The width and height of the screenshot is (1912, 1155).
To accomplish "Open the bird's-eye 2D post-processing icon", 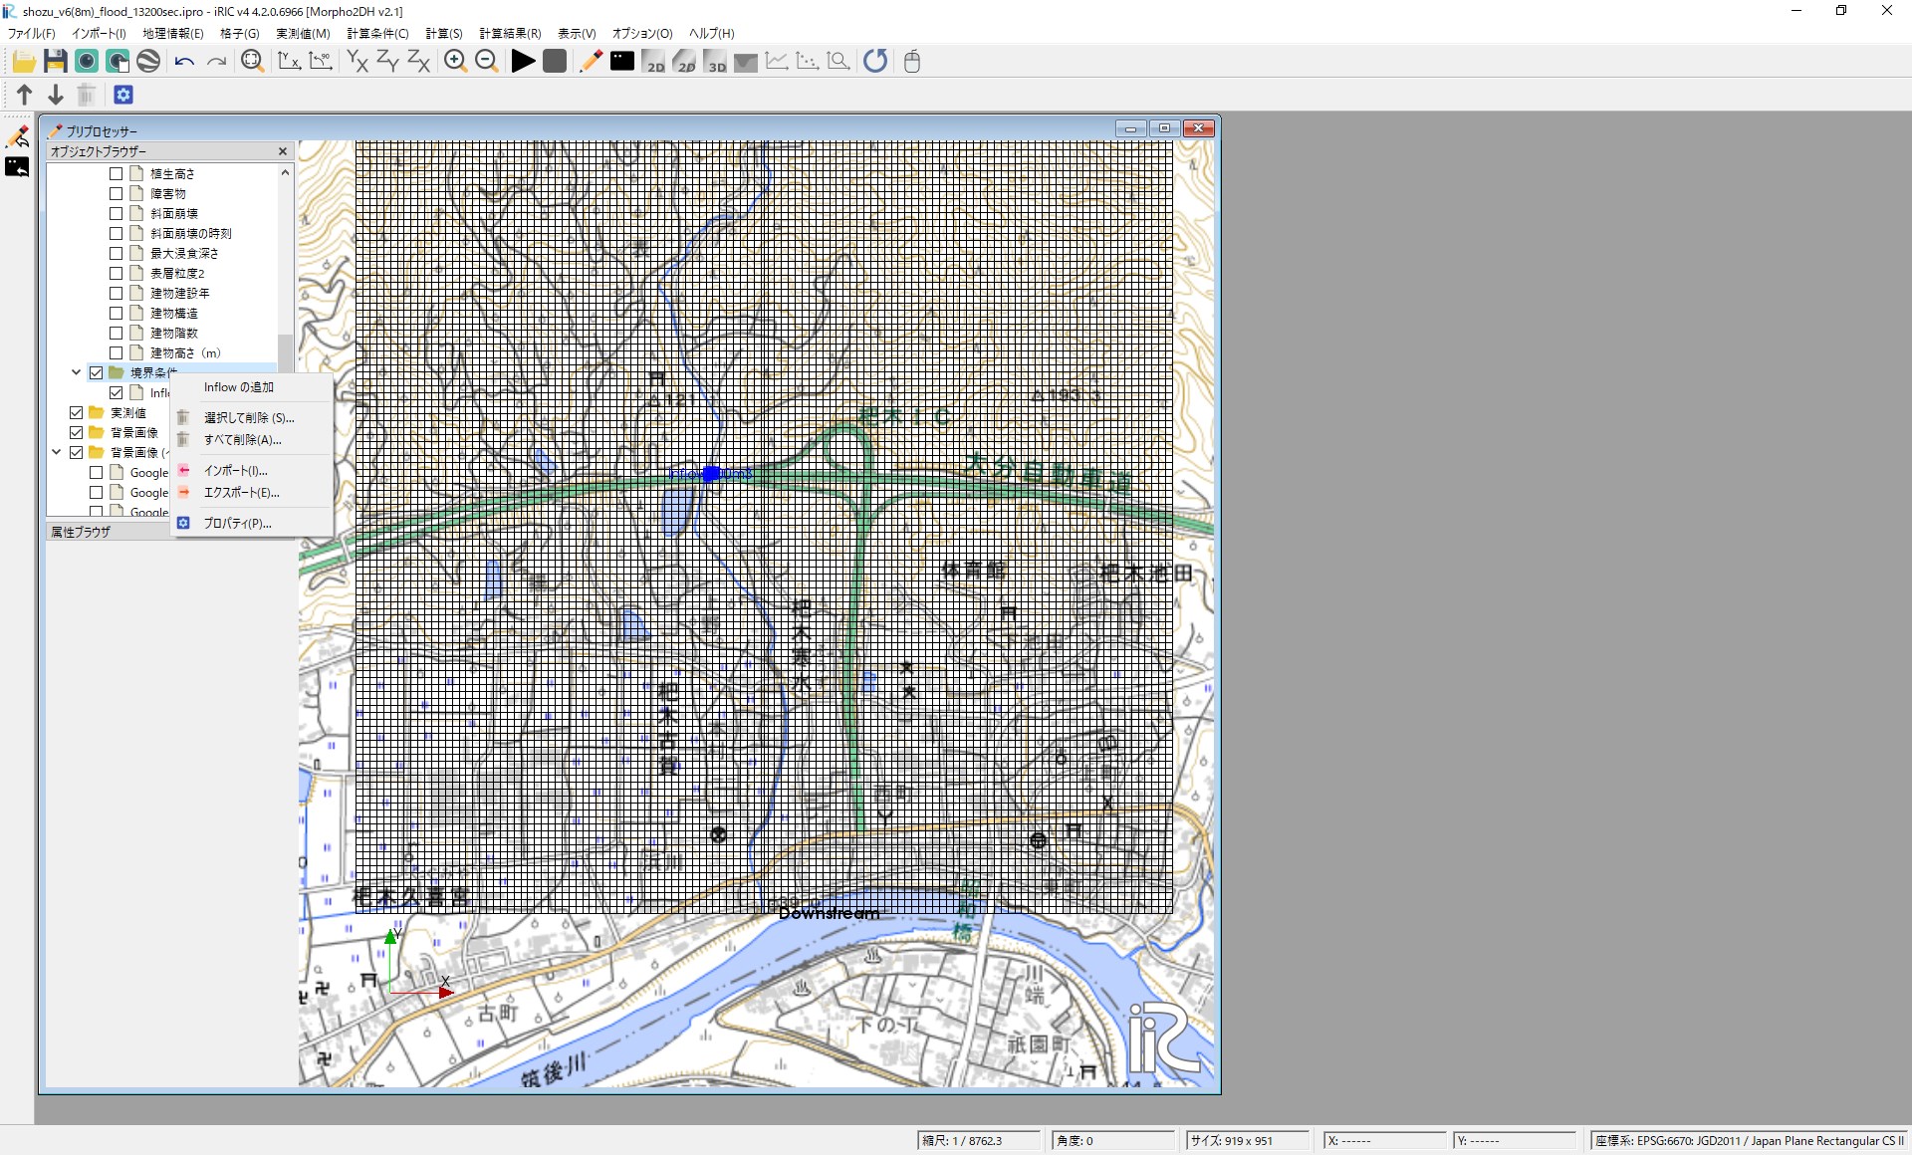I will (684, 62).
